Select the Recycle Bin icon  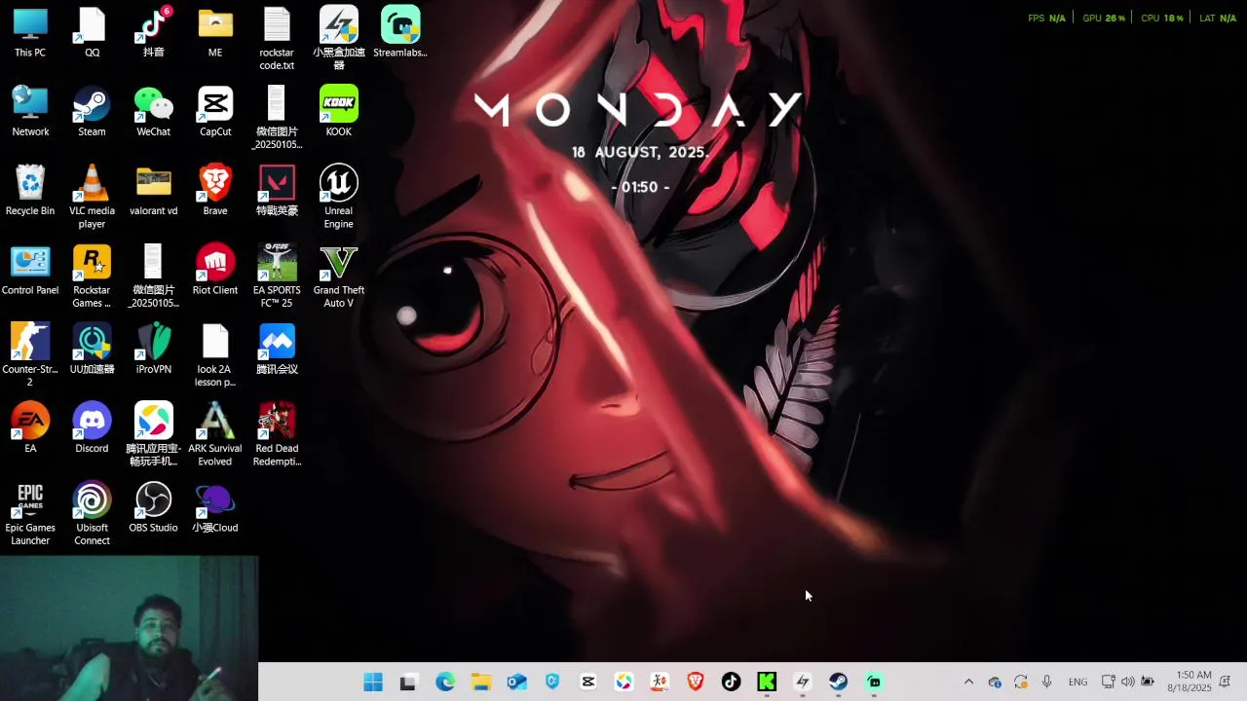pos(30,191)
